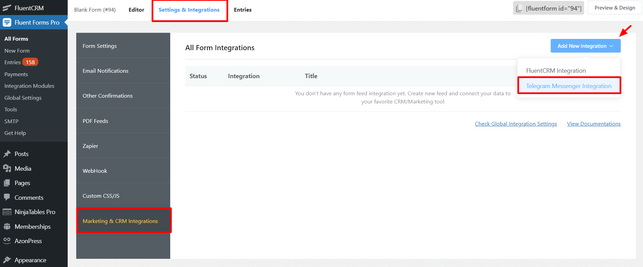This screenshot has height=267, width=643.
Task: Click Get Help submenu link
Action: [15, 133]
